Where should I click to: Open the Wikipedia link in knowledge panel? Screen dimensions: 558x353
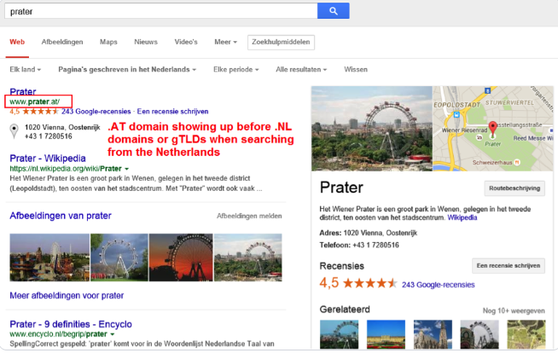click(462, 217)
